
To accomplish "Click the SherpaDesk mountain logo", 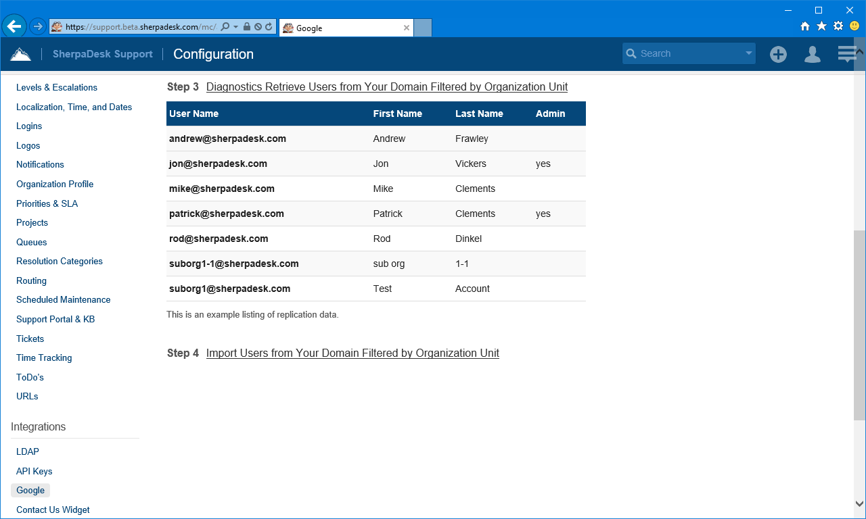I will pos(20,53).
